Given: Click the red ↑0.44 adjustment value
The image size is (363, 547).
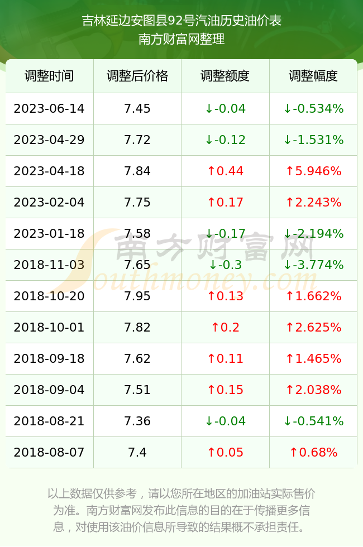Looking at the screenshot, I should [225, 171].
